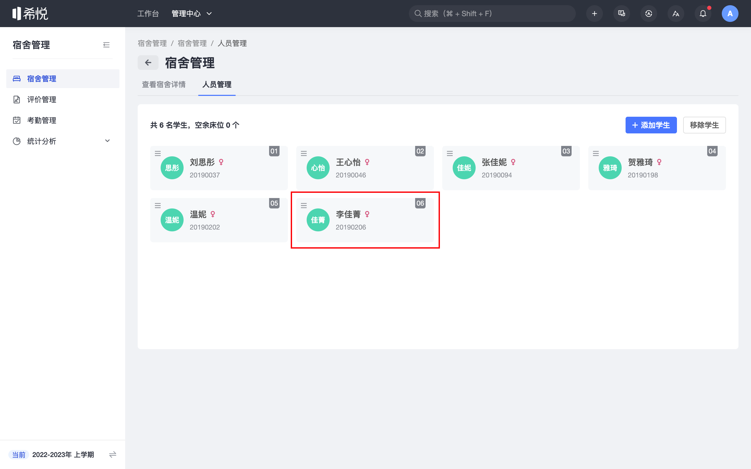Viewport: 751px width, 469px height.
Task: Expand the 管理中心 dropdown
Action: click(x=192, y=14)
